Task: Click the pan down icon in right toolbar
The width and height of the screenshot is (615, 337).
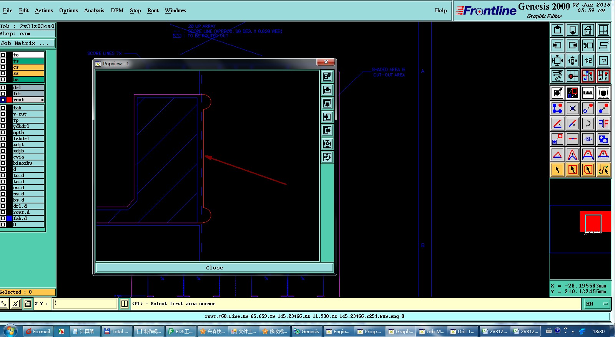Action: click(x=573, y=30)
